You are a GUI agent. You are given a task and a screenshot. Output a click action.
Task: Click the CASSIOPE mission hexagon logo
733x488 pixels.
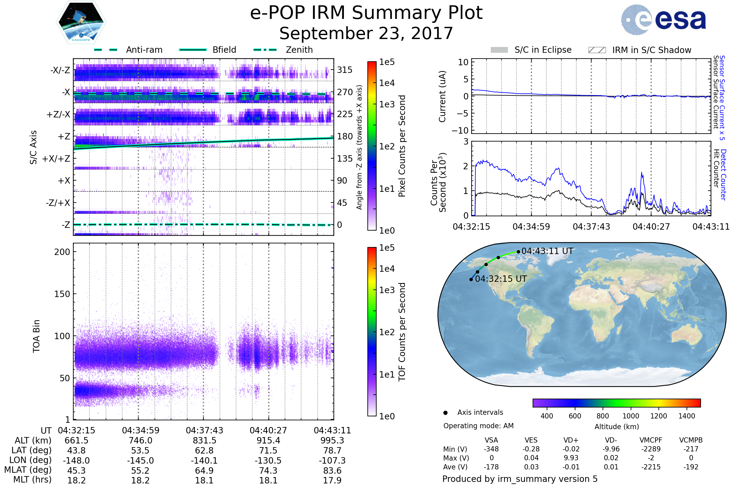click(81, 22)
